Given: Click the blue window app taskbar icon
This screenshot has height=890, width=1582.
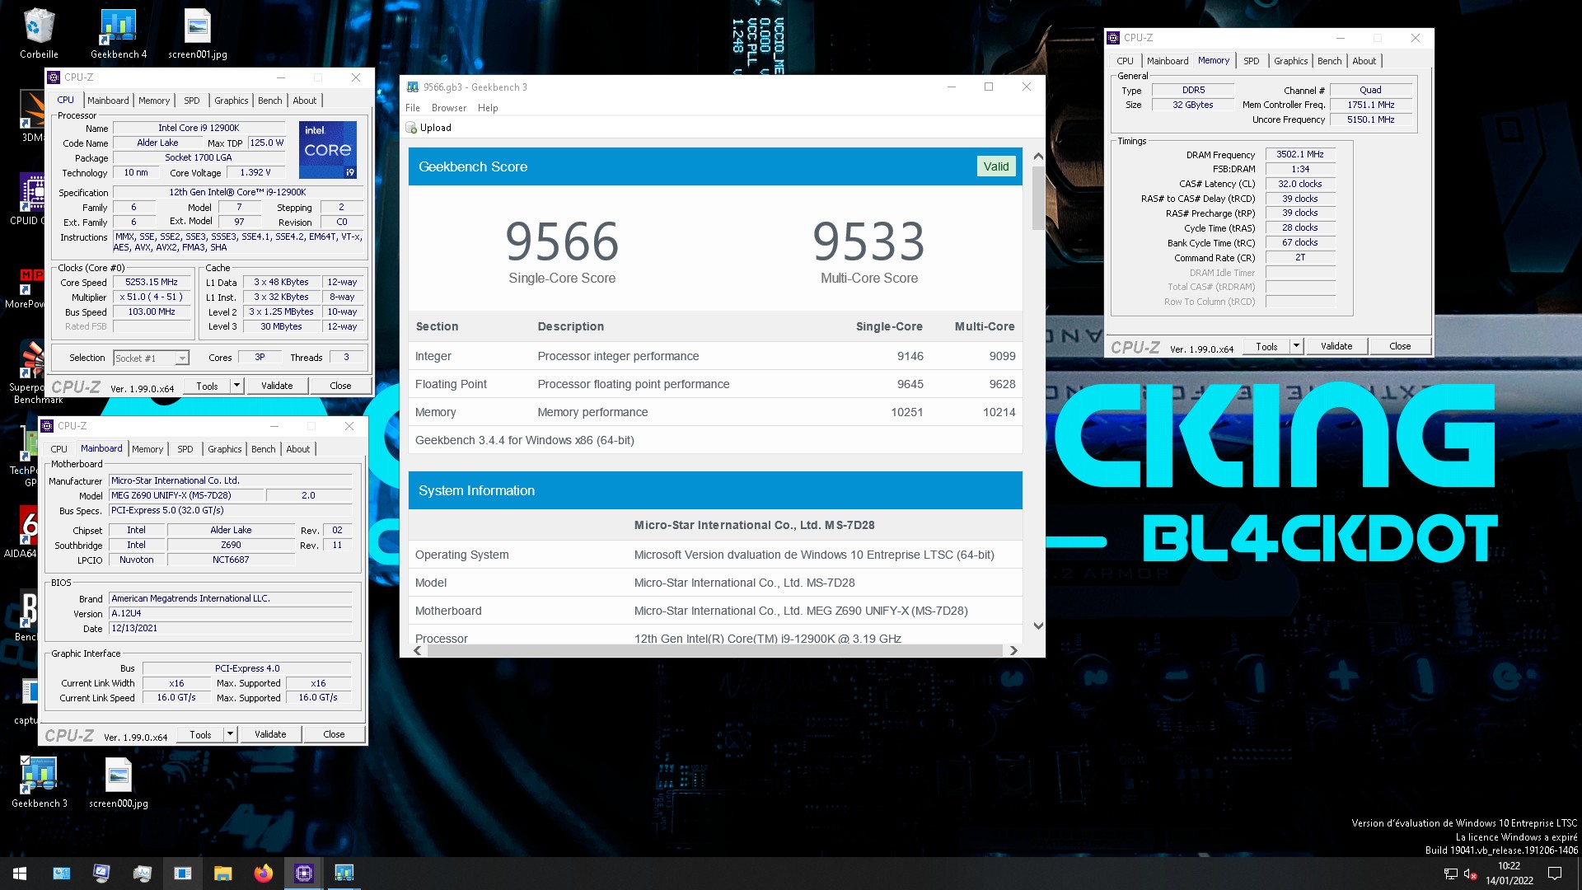Looking at the screenshot, I should [182, 874].
